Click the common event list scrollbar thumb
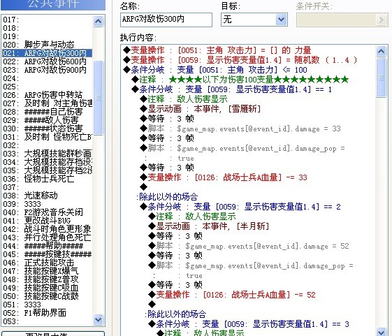 point(98,98)
